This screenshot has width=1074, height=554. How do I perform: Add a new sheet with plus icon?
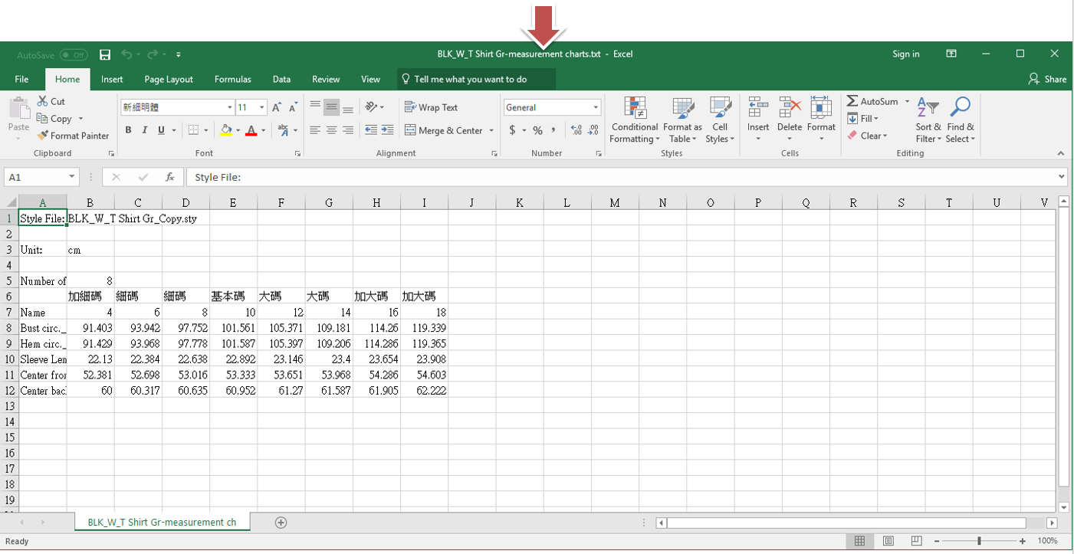click(x=281, y=523)
